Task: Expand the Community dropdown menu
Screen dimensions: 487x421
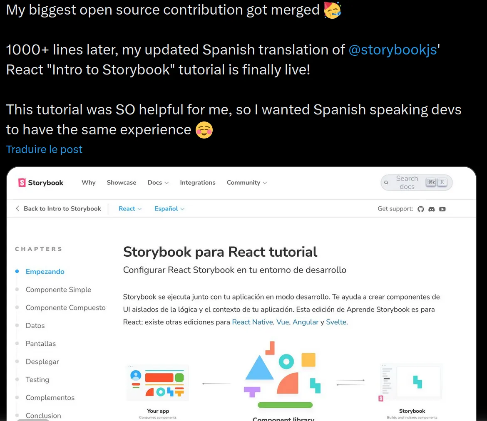Action: coord(246,183)
